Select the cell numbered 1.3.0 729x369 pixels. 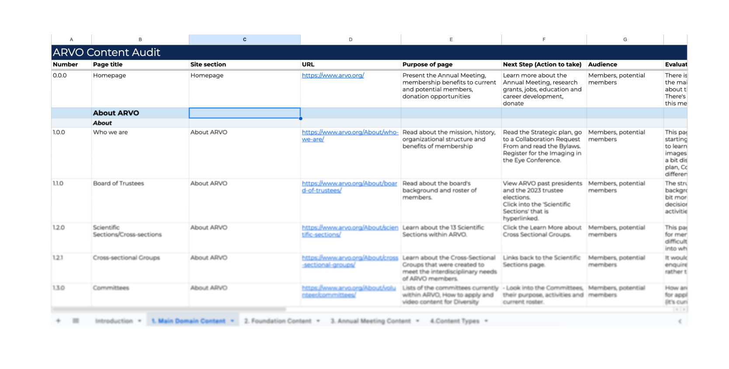pyautogui.click(x=72, y=295)
